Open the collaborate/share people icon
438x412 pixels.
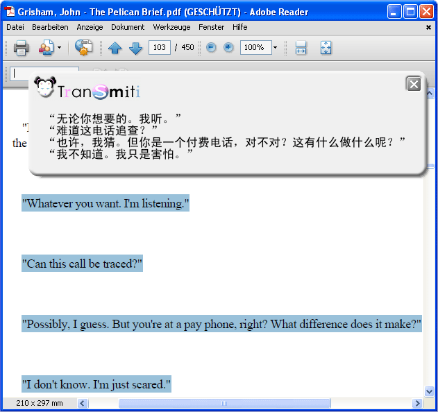46,48
